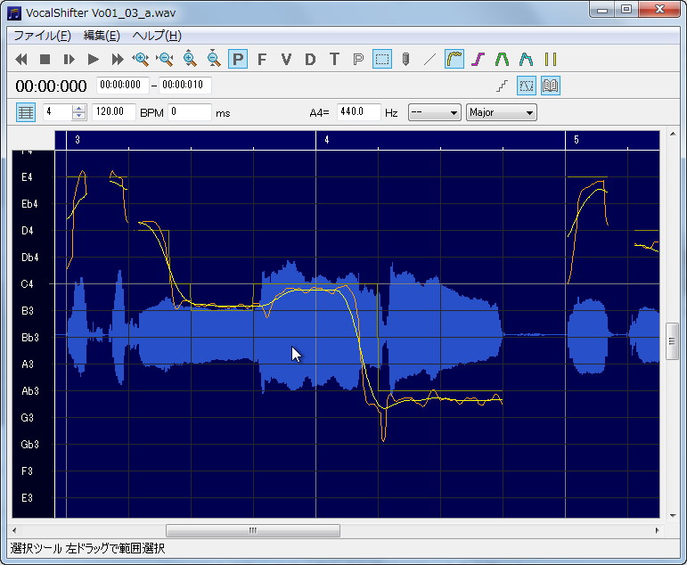Toggle the dotted rectangle selection tool
The image size is (687, 565).
[x=382, y=59]
